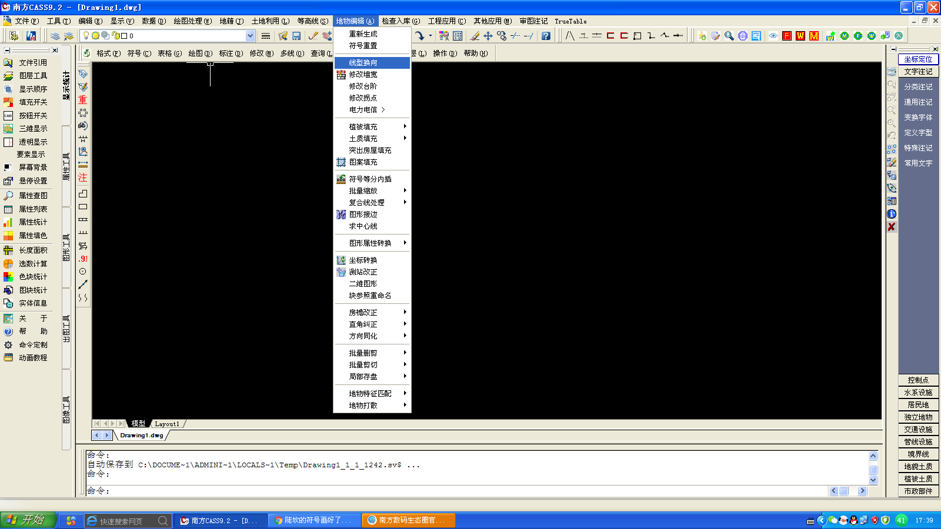
Task: Click the red W icon
Action: (800, 36)
